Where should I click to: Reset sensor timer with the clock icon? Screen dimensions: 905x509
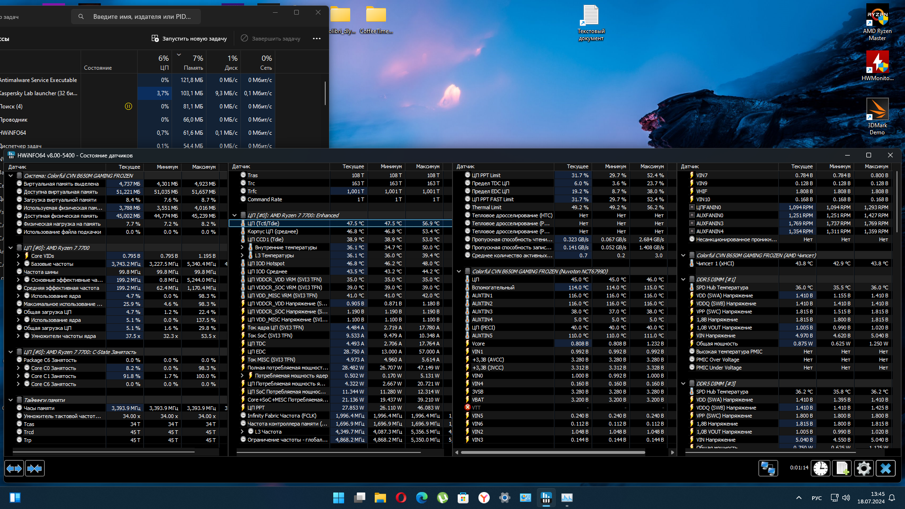(820, 468)
